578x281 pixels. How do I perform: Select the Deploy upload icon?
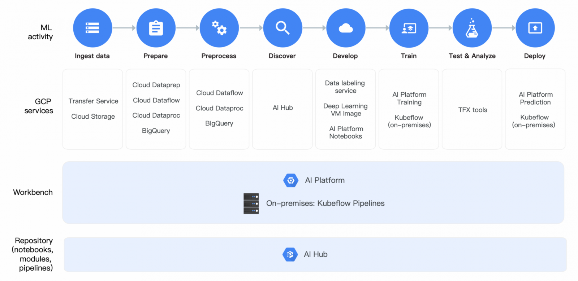(535, 28)
